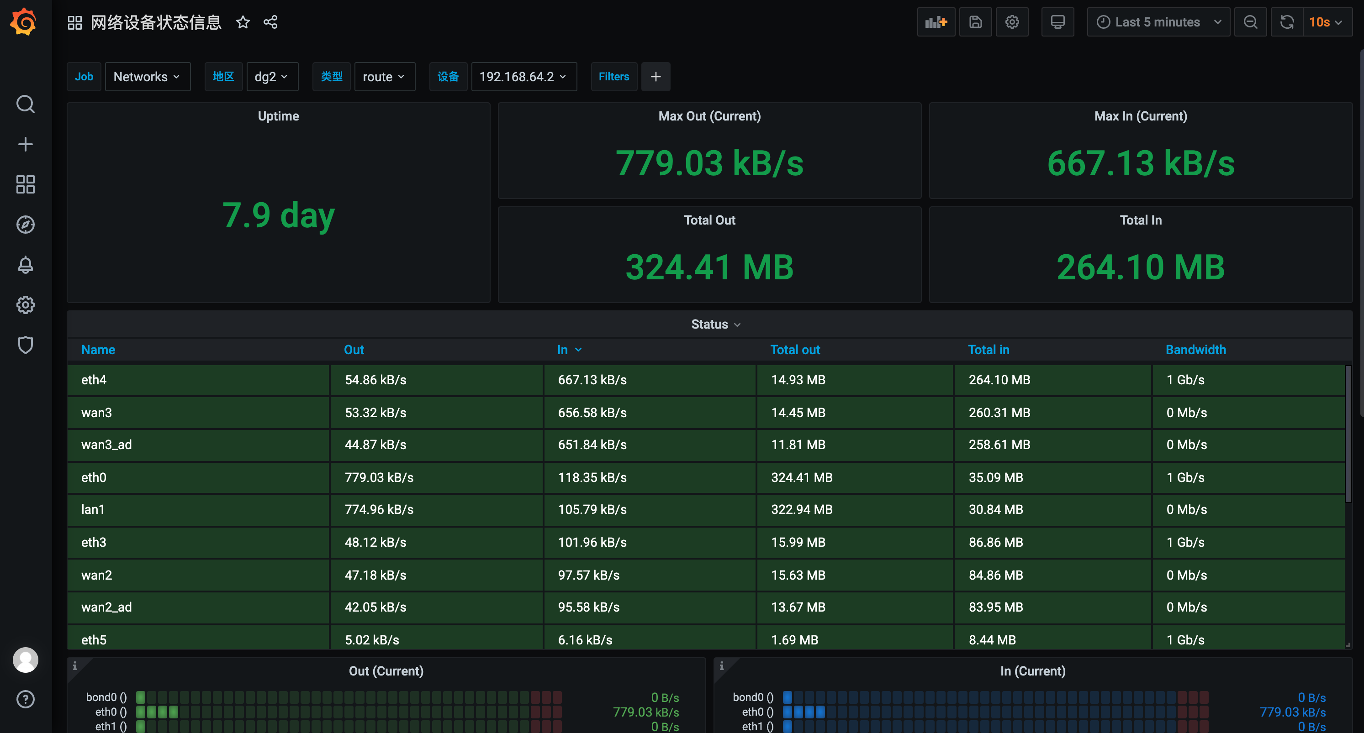Click the Uptime panel title
This screenshot has width=1364, height=733.
(279, 116)
